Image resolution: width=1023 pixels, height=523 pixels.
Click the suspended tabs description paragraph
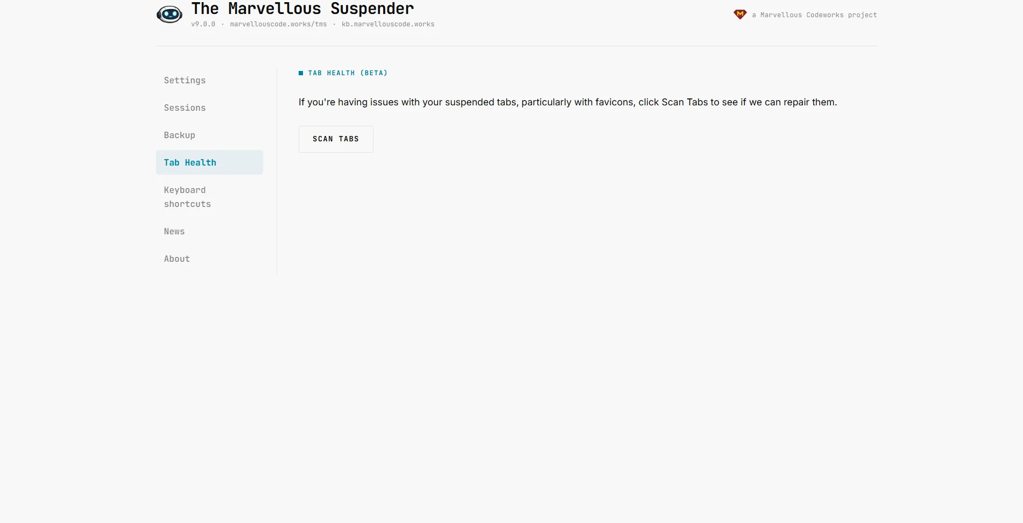[x=568, y=102]
